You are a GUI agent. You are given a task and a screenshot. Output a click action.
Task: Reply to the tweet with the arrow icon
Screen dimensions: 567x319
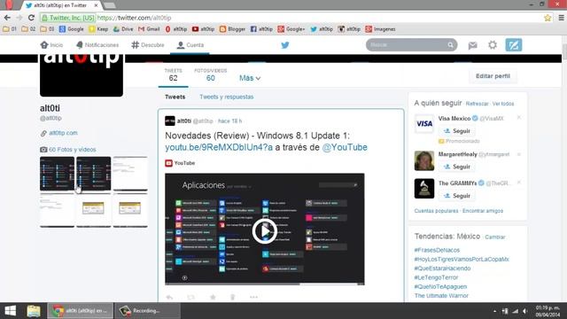coord(169,298)
